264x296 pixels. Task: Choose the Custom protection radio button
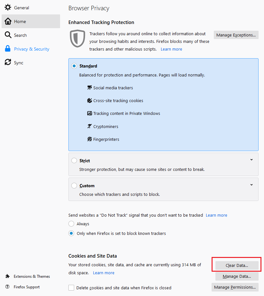(74, 186)
